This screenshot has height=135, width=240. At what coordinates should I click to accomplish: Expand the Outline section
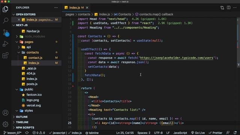[x=22, y=117]
